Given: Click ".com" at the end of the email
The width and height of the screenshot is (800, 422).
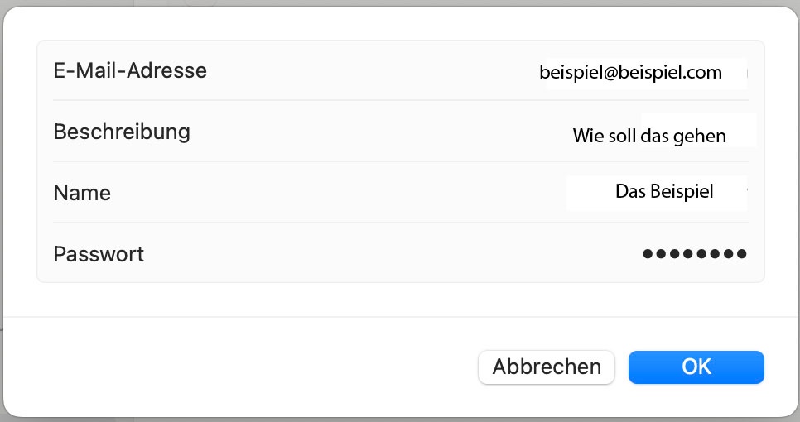Looking at the screenshot, I should 704,73.
